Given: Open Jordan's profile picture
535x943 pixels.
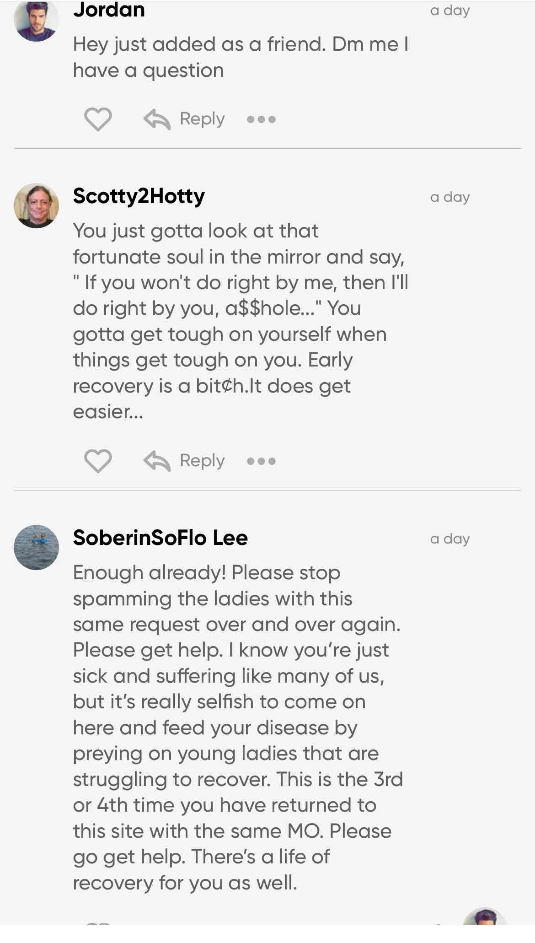Looking at the screenshot, I should point(36,21).
